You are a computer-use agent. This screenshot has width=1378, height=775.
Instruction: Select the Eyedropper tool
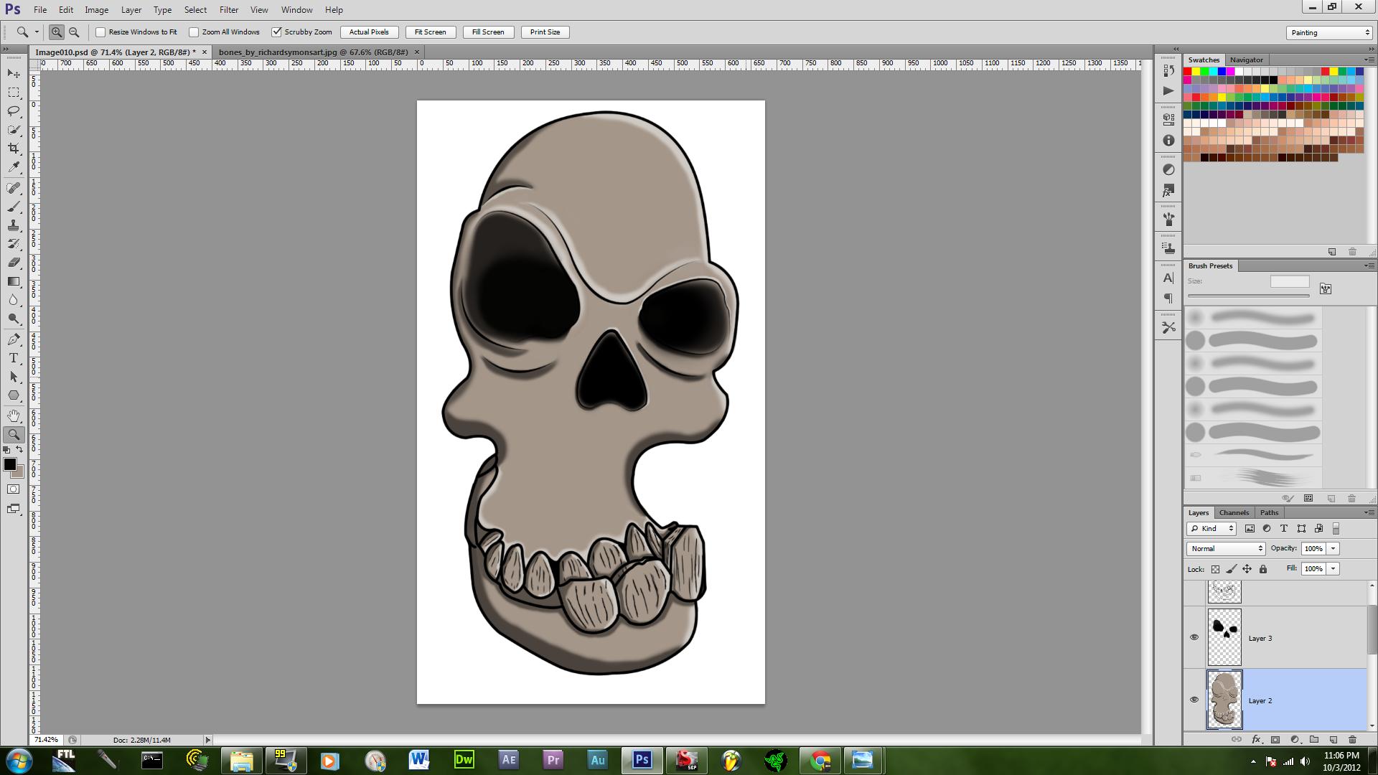14,167
